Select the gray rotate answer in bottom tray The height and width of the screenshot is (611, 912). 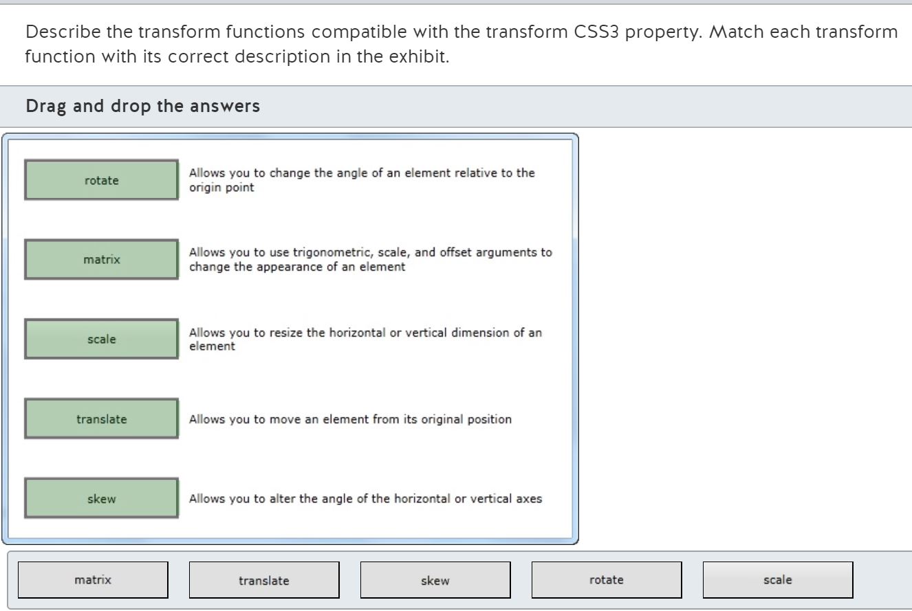[607, 580]
